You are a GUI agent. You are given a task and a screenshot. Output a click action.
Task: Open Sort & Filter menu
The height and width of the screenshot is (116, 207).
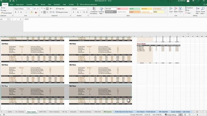pos(198,11)
